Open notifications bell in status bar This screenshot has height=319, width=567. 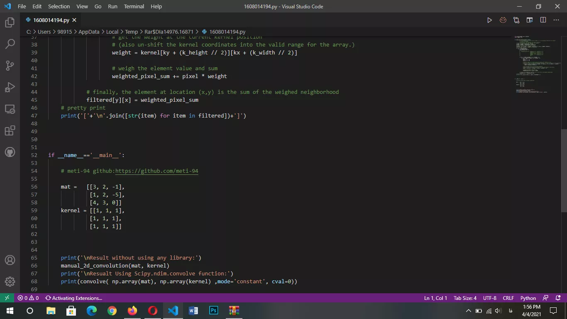[557, 298]
